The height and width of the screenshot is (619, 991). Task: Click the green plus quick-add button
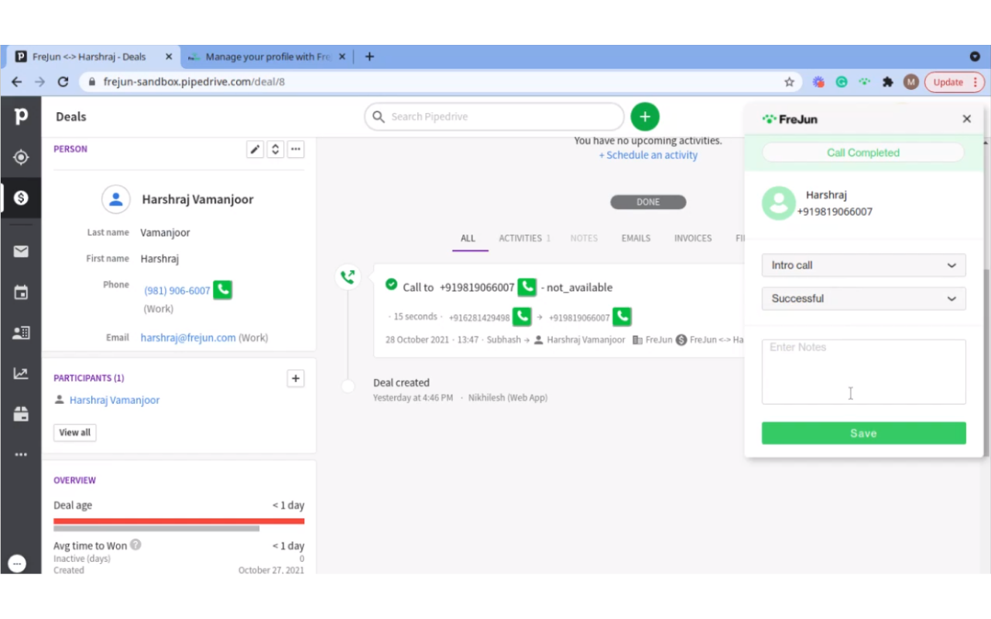pyautogui.click(x=644, y=117)
